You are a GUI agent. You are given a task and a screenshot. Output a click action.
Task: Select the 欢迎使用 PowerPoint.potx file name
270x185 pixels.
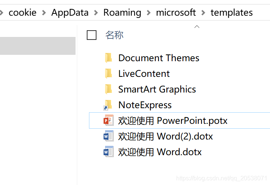click(173, 121)
